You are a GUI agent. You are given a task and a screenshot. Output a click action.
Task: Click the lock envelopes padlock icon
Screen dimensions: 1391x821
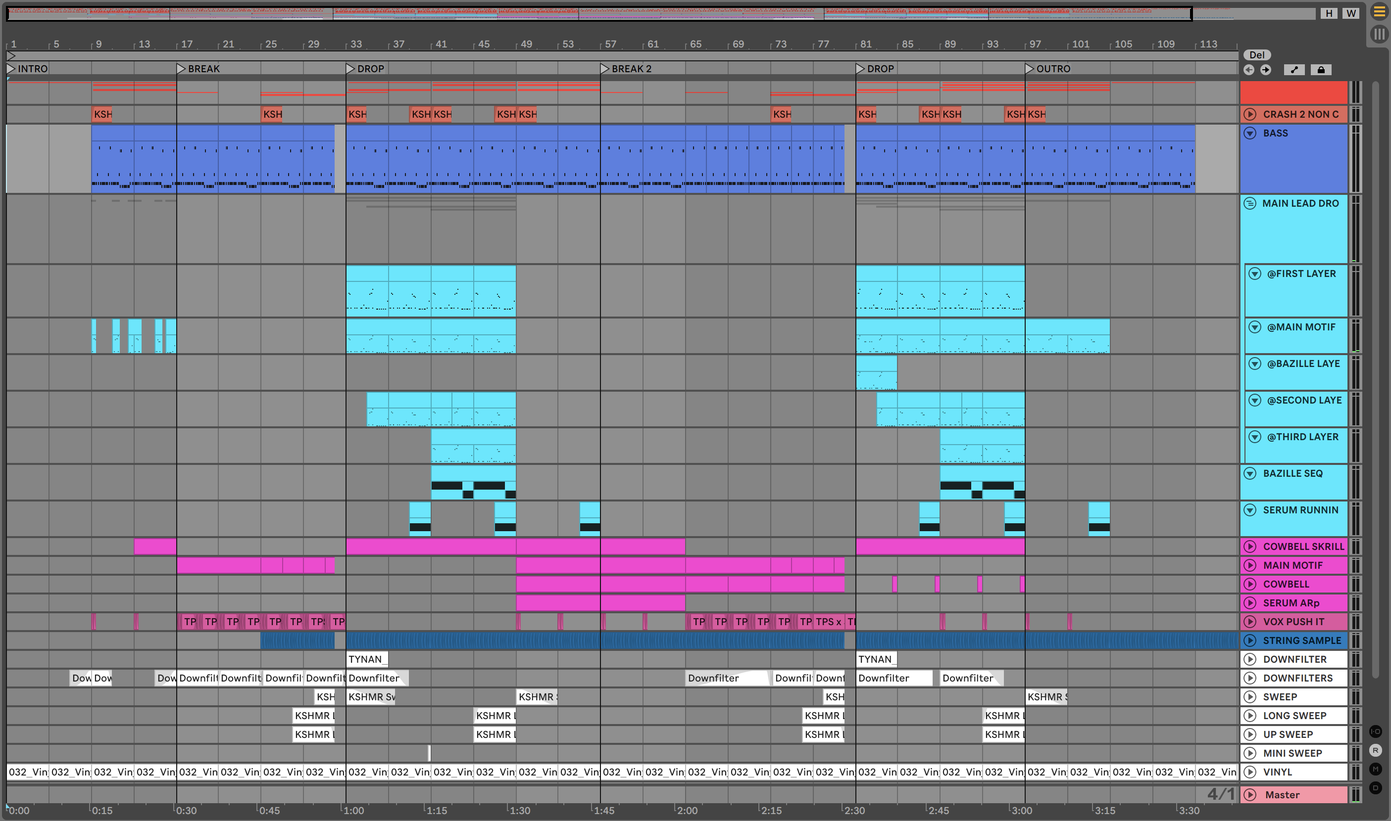(x=1321, y=70)
